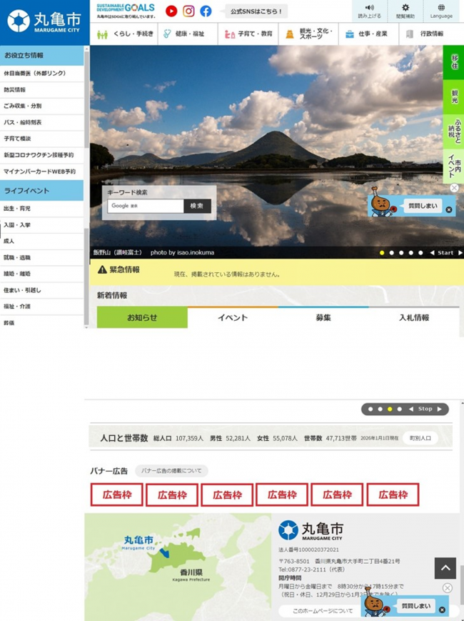Screen dimensions: 464x621
Task: Open バナー広告の掲載について link
Action: tap(171, 471)
